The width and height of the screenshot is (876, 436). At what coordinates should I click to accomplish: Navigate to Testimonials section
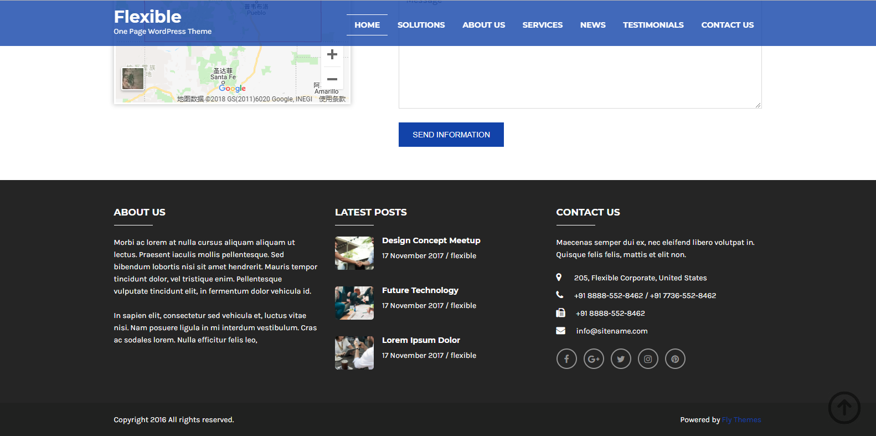click(653, 25)
